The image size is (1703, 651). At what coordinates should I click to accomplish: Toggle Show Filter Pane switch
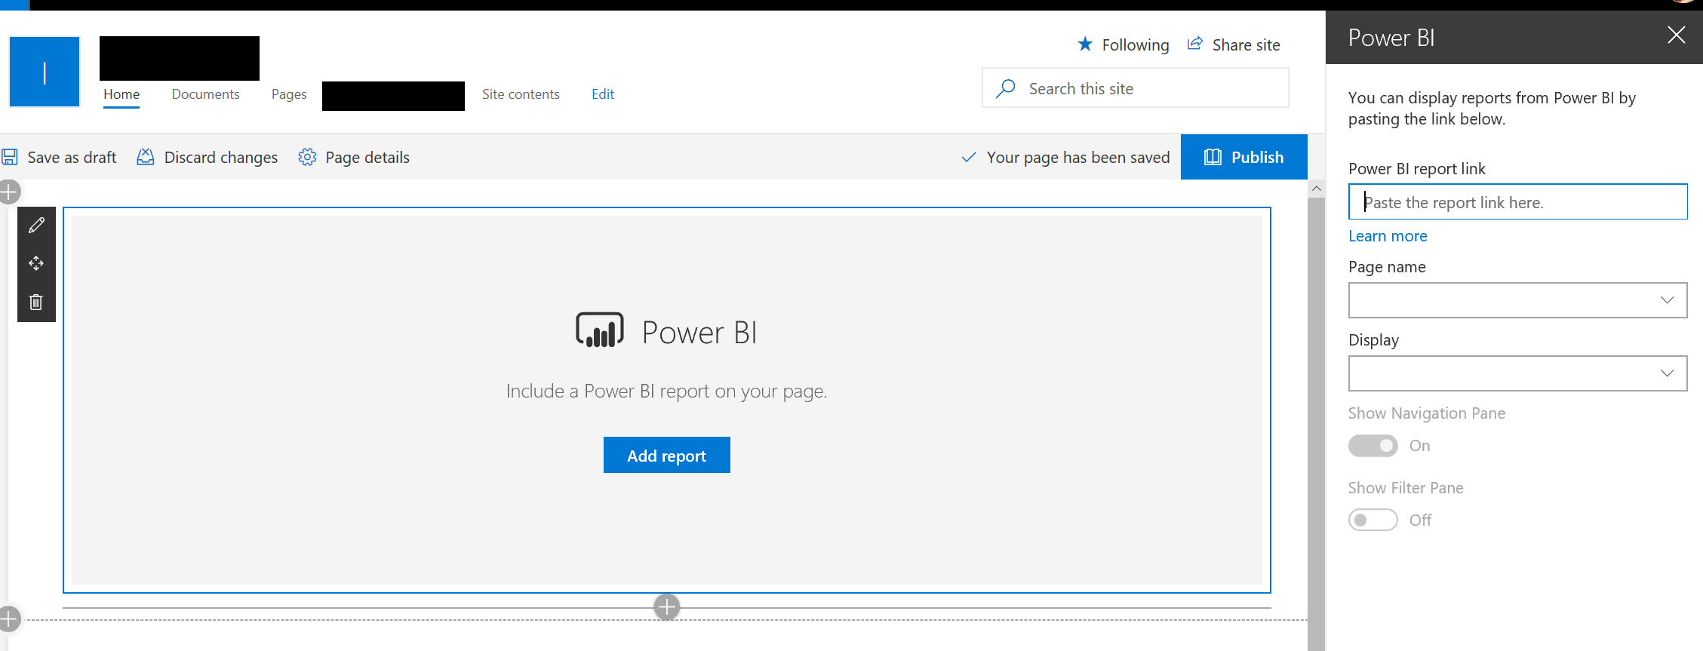(1373, 520)
